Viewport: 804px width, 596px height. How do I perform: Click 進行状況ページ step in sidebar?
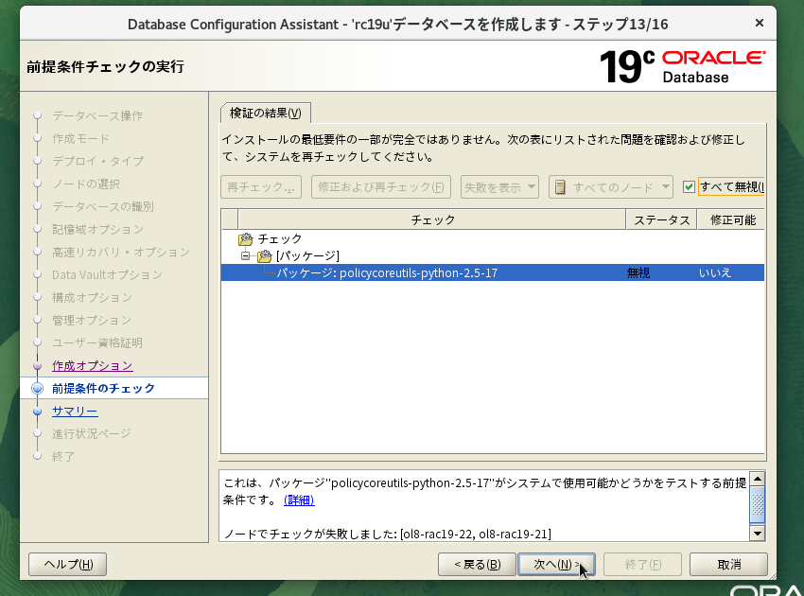point(92,434)
